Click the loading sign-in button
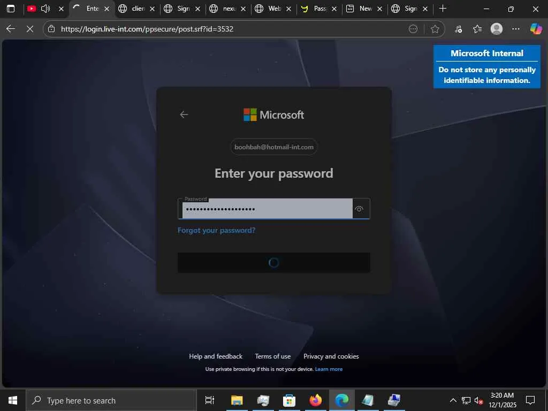The height and width of the screenshot is (411, 548). (x=274, y=262)
